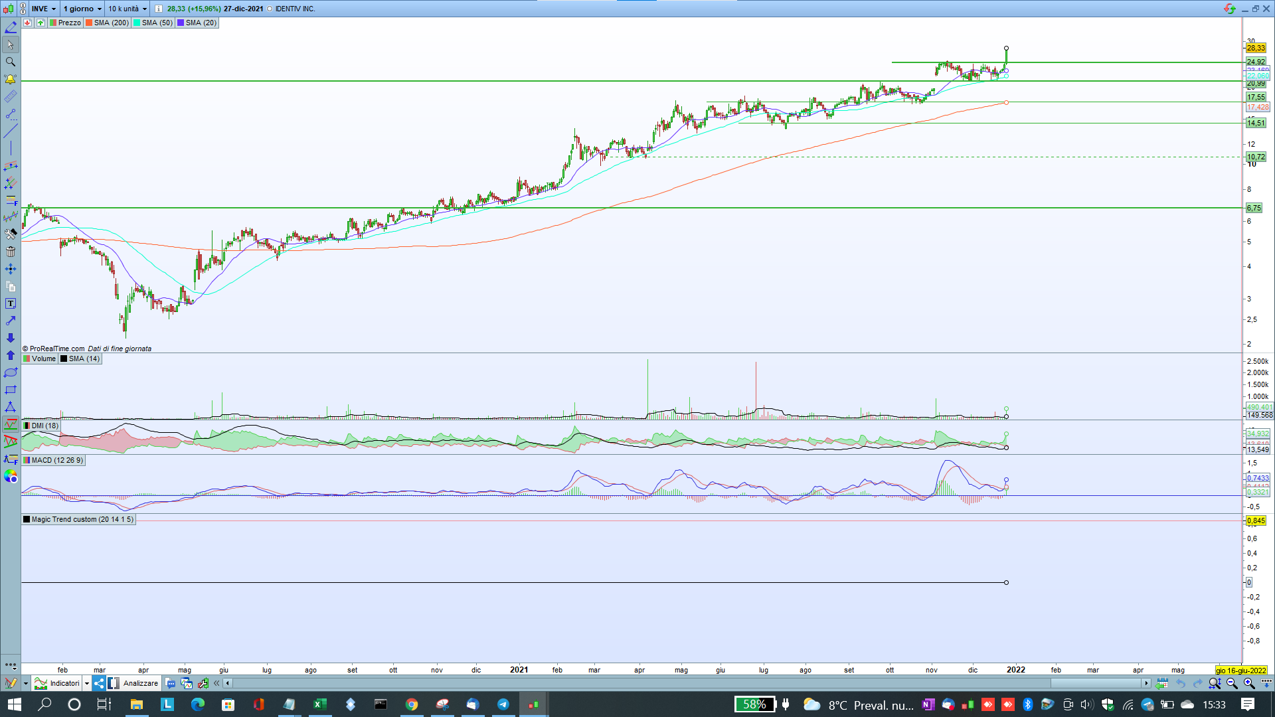Click the instrument info 'i' icon

pyautogui.click(x=158, y=9)
